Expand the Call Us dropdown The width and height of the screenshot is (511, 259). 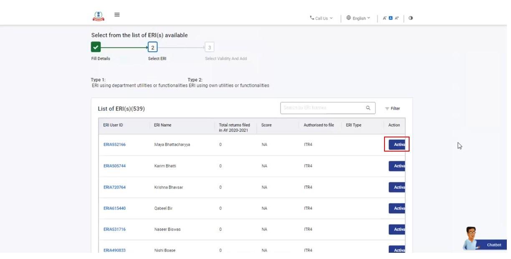pos(321,18)
